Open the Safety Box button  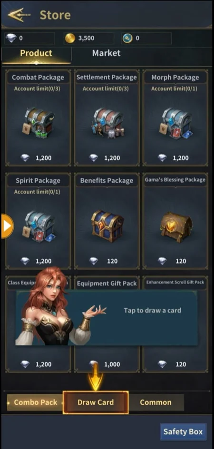(183, 431)
